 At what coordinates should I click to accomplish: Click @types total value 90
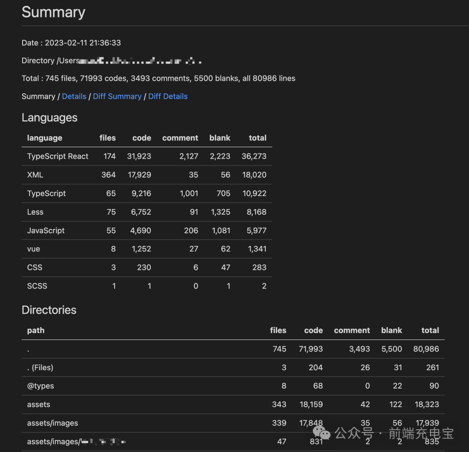click(434, 386)
